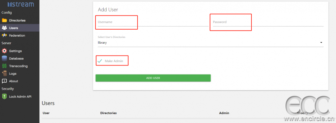This screenshot has width=336, height=123.
Task: Open the Transcoding page
Action: [20, 66]
